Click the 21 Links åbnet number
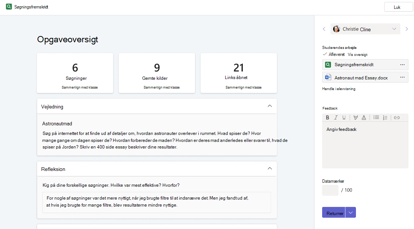414x229 pixels. (239, 68)
